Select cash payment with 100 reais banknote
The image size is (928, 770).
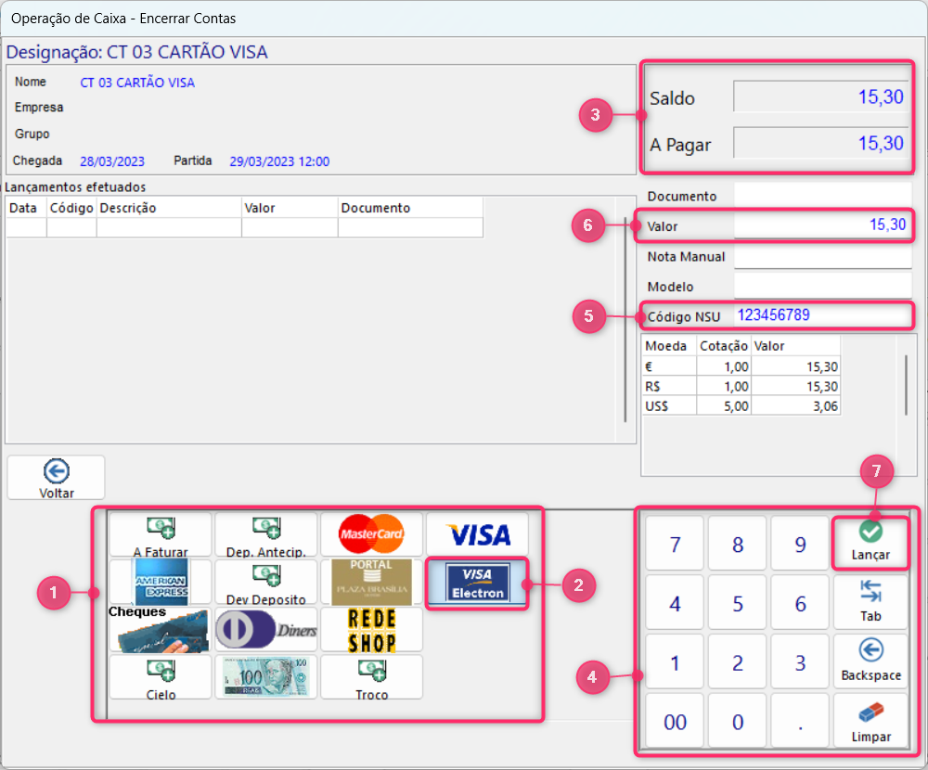(265, 677)
